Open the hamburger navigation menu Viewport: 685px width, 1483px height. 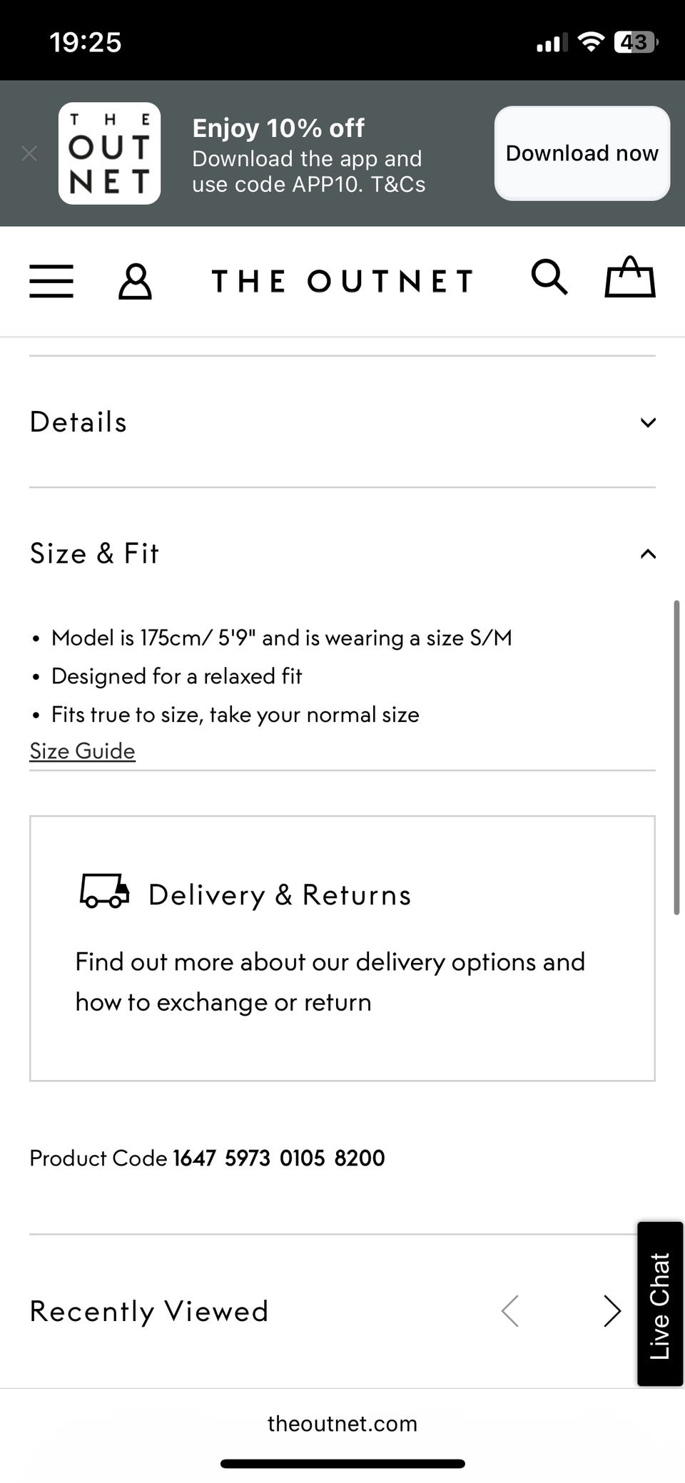51,280
